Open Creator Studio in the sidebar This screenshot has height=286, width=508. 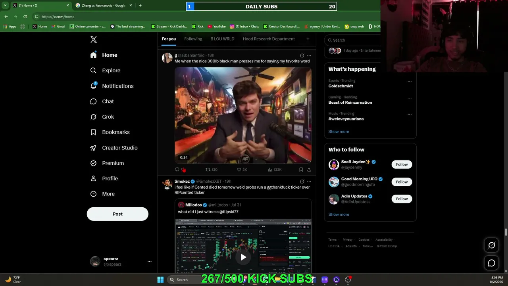[x=114, y=148]
